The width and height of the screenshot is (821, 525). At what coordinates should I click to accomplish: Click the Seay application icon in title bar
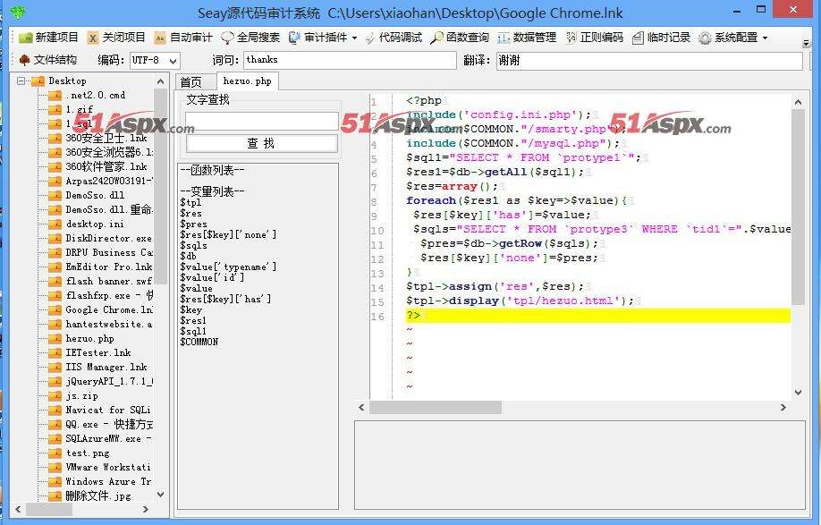tap(18, 12)
